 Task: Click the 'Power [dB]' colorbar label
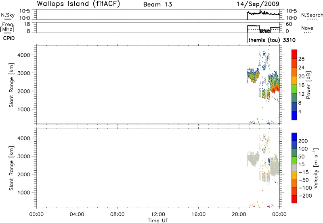point(308,85)
